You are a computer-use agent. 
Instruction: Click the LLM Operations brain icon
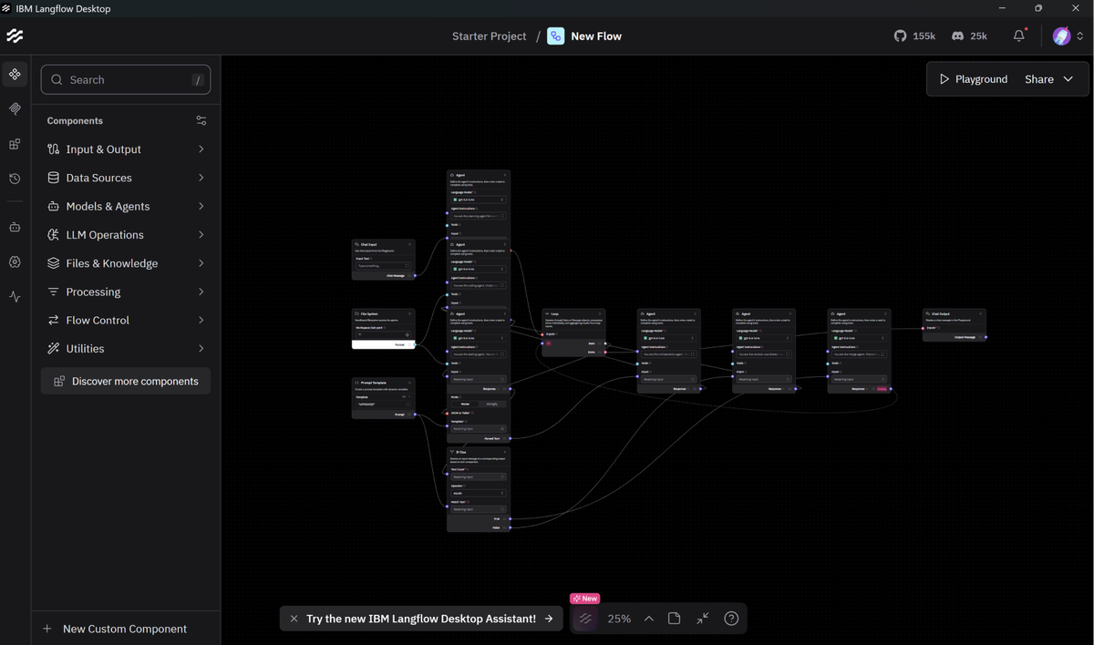click(x=54, y=234)
